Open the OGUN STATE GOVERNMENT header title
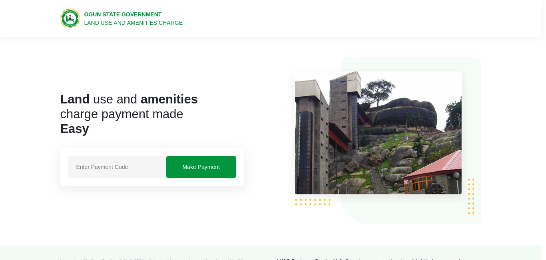Screen dimensions: 546x260 pos(123,14)
